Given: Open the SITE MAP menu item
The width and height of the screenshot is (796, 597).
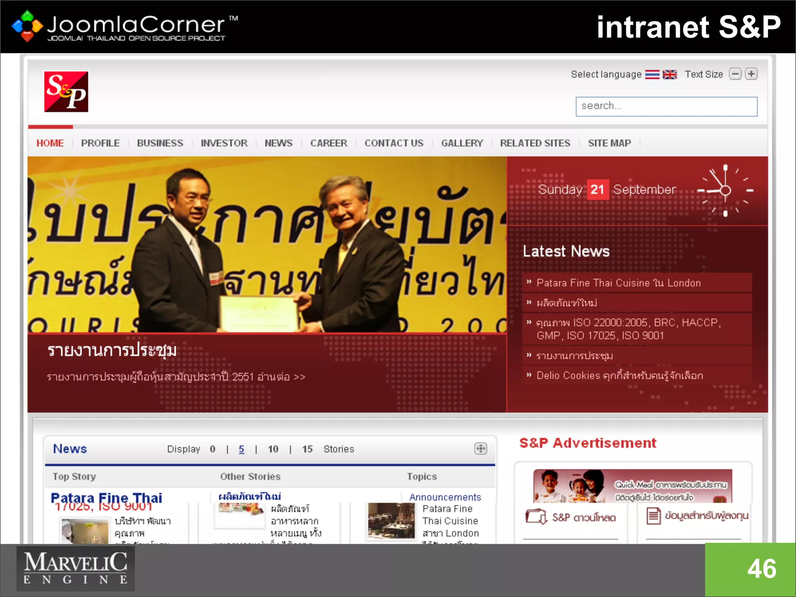Looking at the screenshot, I should [609, 143].
